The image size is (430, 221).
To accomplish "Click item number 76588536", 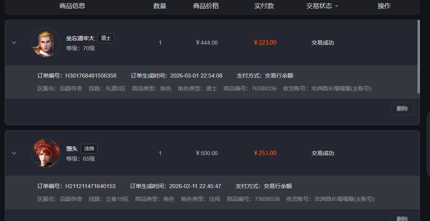I will point(264,89).
